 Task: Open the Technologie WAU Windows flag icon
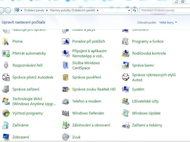(x=6, y=101)
